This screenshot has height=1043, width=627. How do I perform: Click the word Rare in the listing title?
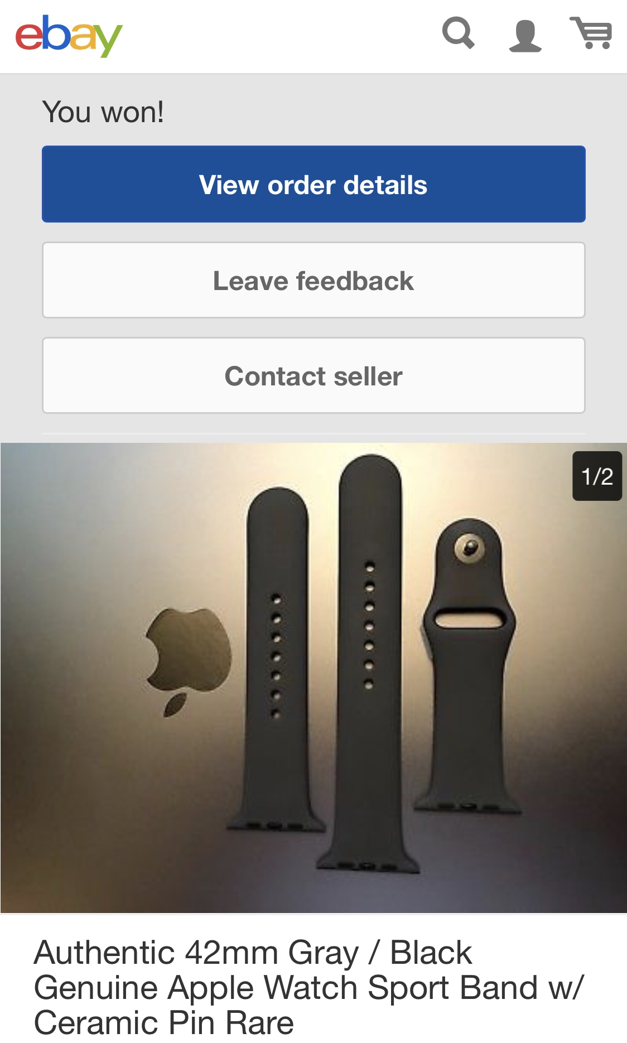pyautogui.click(x=259, y=1022)
